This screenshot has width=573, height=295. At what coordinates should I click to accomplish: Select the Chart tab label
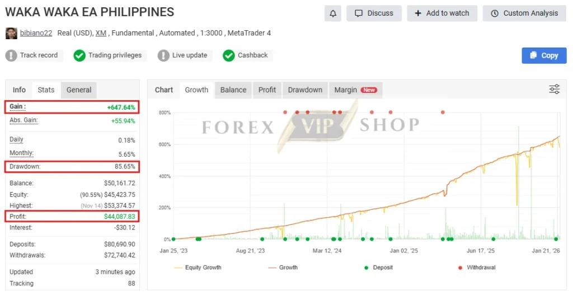click(164, 90)
